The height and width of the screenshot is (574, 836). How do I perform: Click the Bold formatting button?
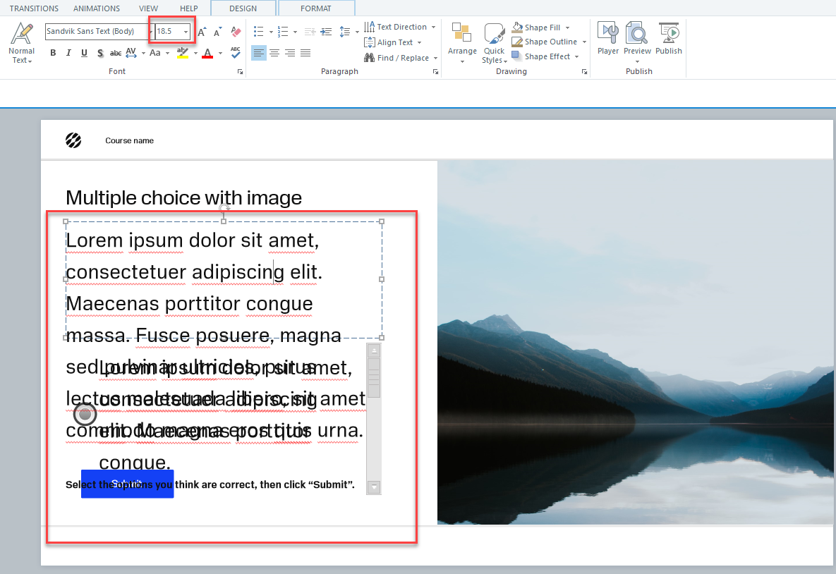[53, 53]
